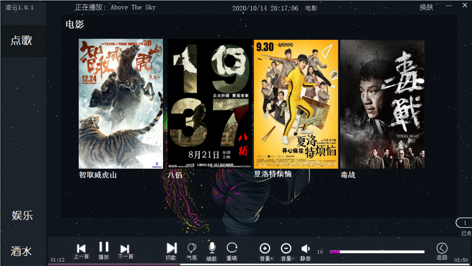The image size is (472, 266).
Task: Open the 点歌 song selection tab
Action: point(21,40)
